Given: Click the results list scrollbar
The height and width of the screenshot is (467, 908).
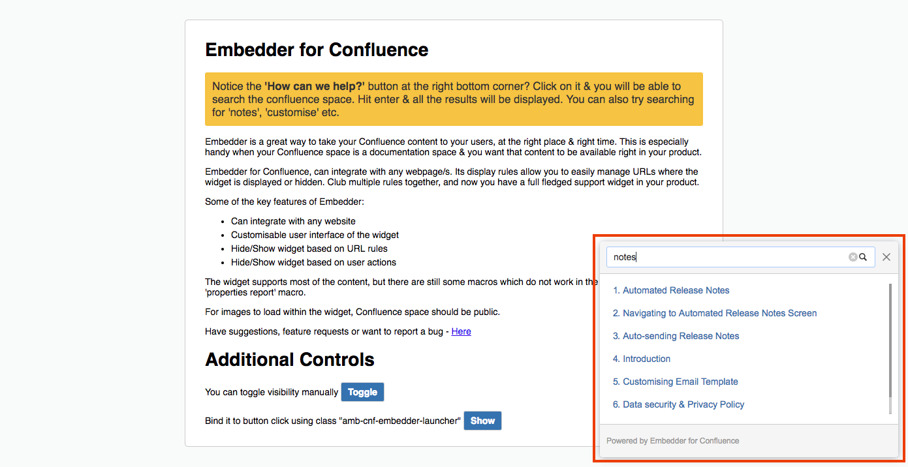Looking at the screenshot, I should 890,349.
